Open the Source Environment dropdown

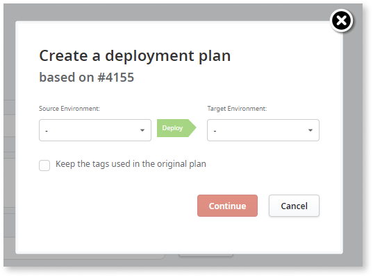(95, 130)
